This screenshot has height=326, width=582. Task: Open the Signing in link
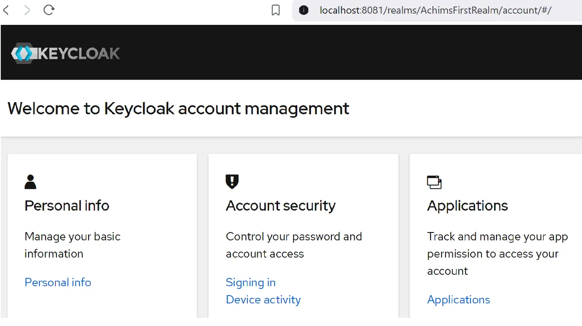click(251, 282)
